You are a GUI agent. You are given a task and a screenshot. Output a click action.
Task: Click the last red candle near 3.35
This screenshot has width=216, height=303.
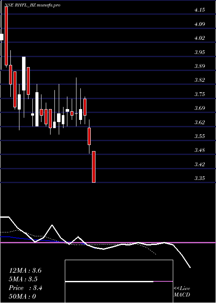coord(94,167)
